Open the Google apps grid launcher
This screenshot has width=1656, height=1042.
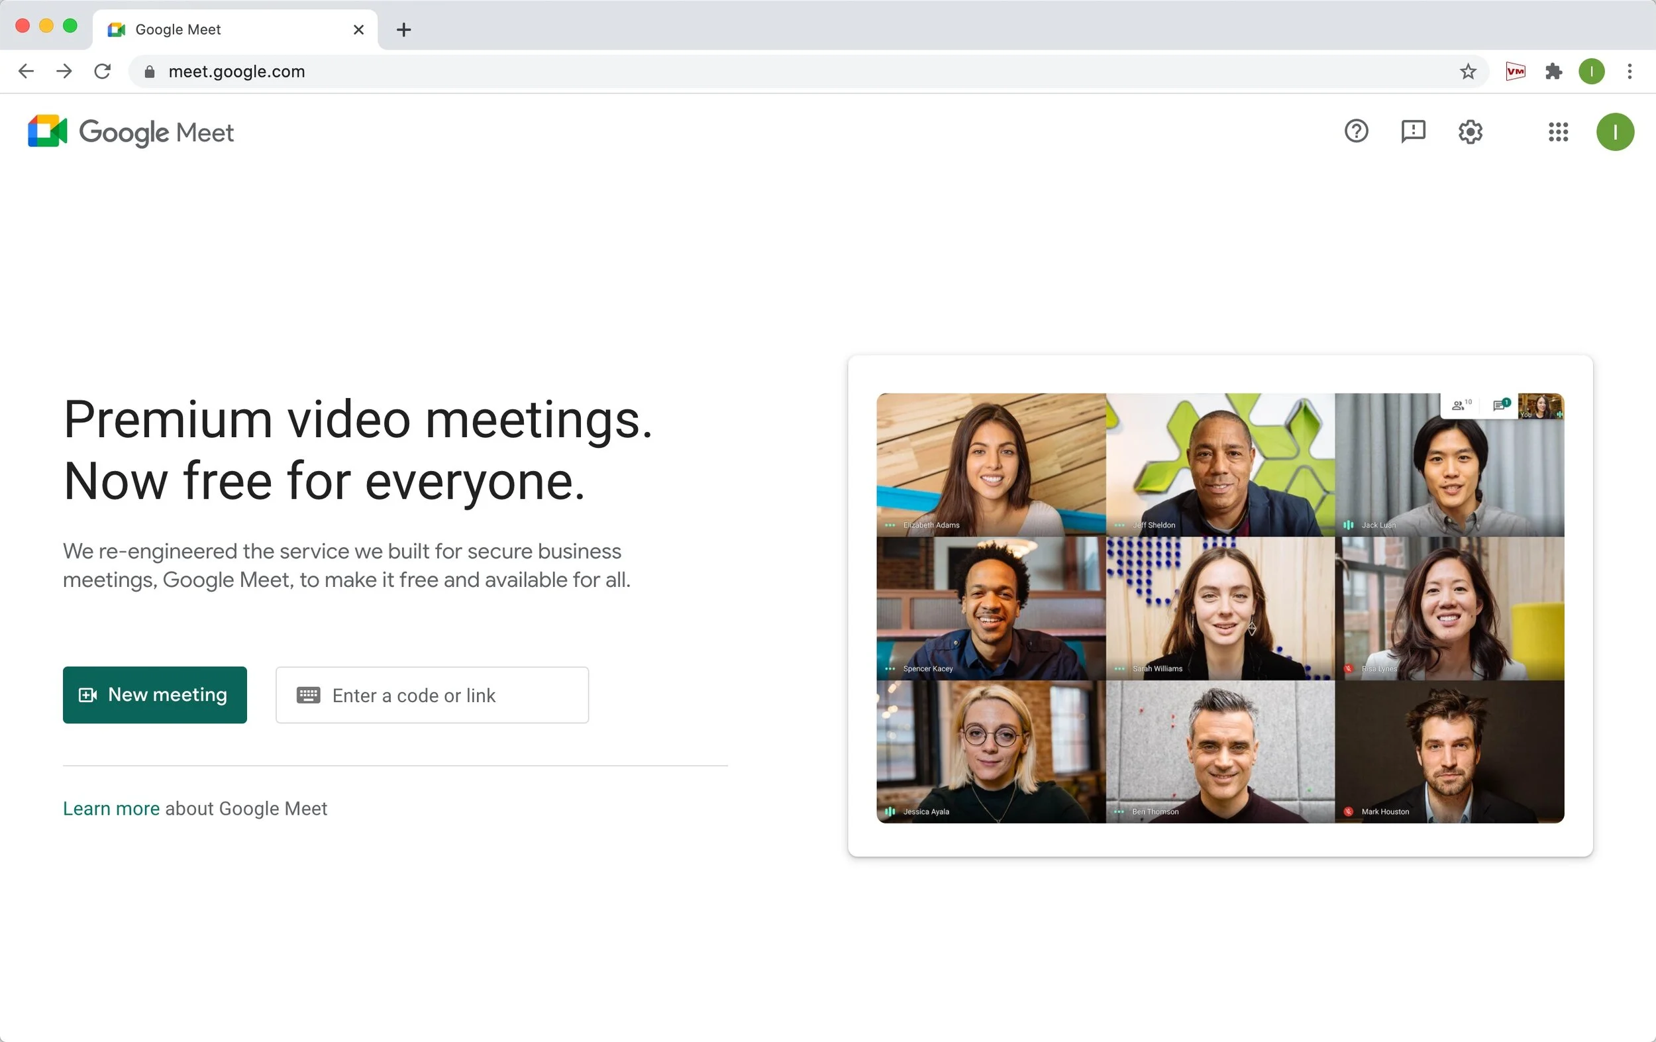tap(1558, 131)
